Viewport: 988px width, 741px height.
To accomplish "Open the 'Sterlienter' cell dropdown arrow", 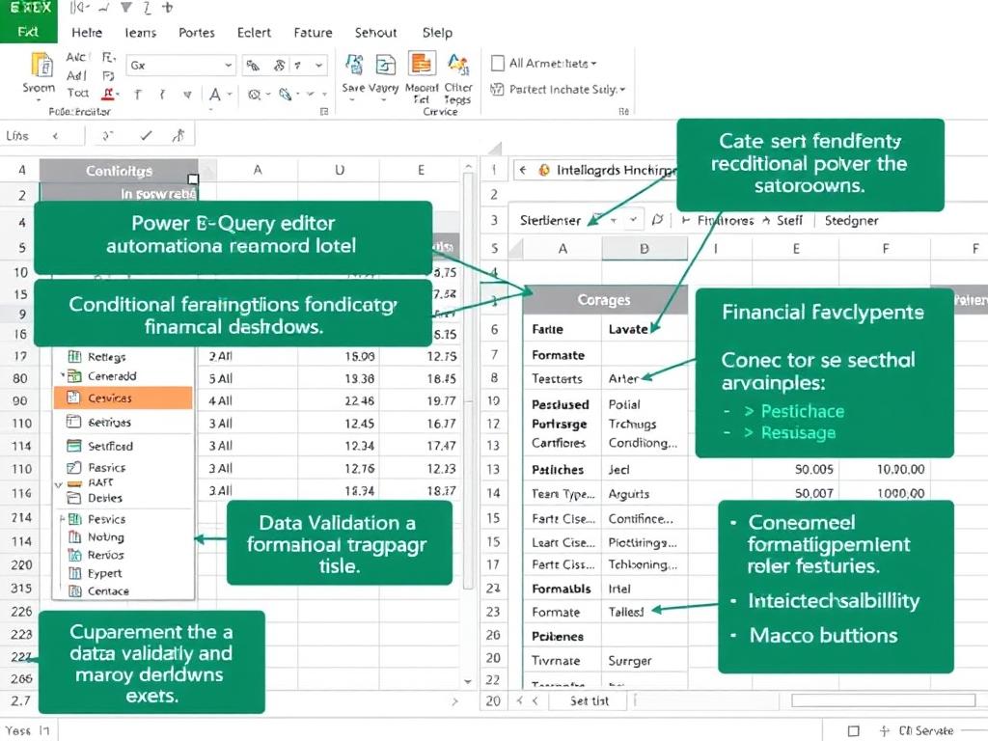I will [x=633, y=219].
